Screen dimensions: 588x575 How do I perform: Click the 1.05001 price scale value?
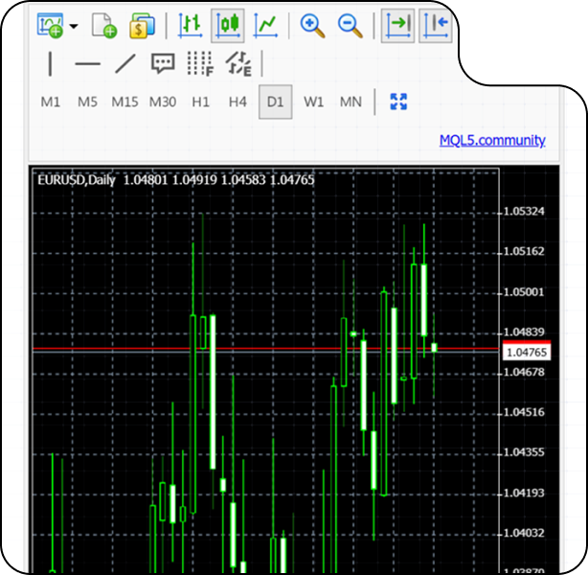524,292
